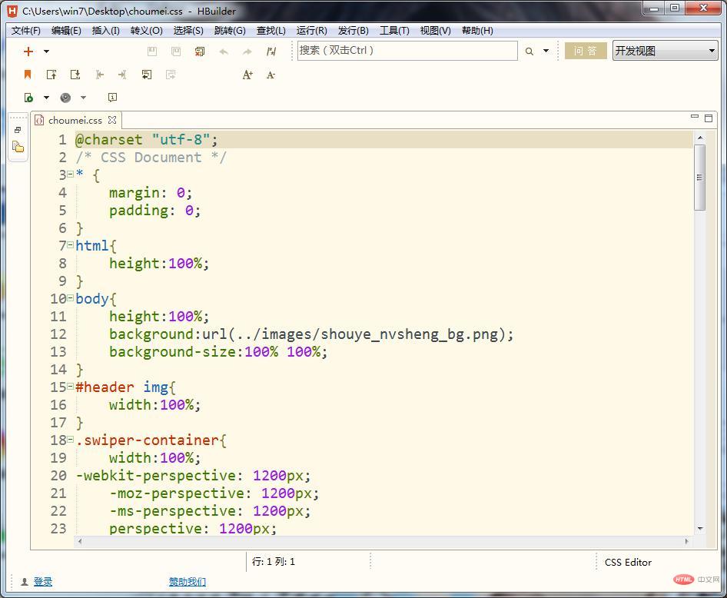Collapse the html rule at line 7

pos(70,244)
